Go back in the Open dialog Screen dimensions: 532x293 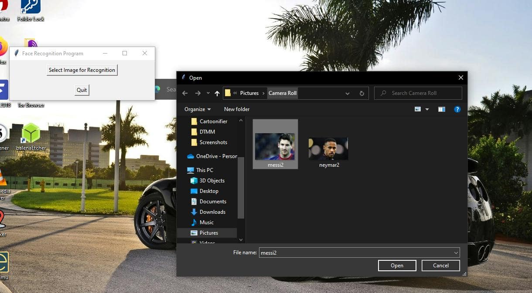pyautogui.click(x=185, y=93)
